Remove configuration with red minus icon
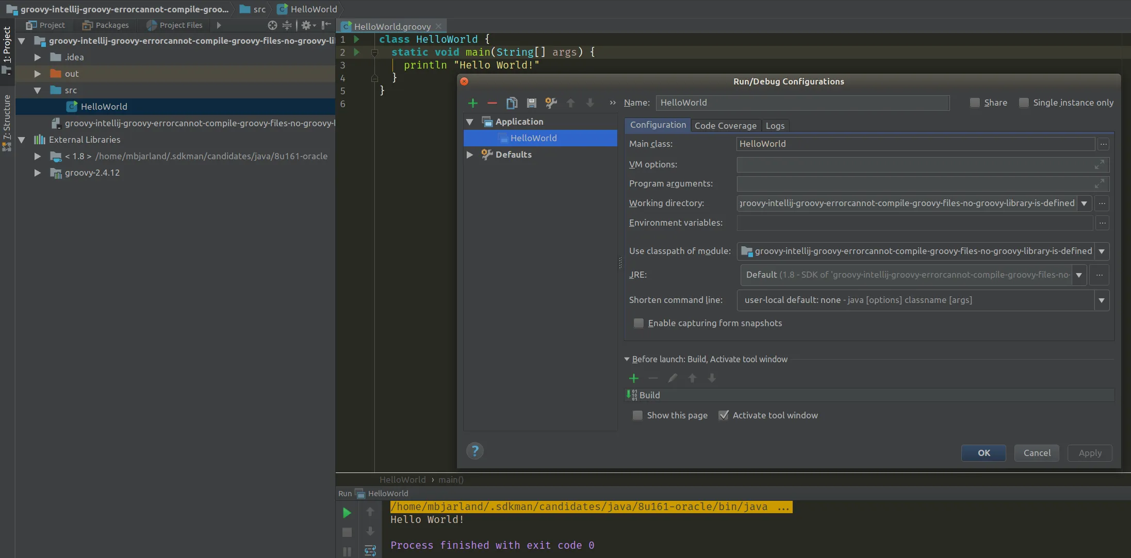The height and width of the screenshot is (558, 1131). tap(492, 103)
